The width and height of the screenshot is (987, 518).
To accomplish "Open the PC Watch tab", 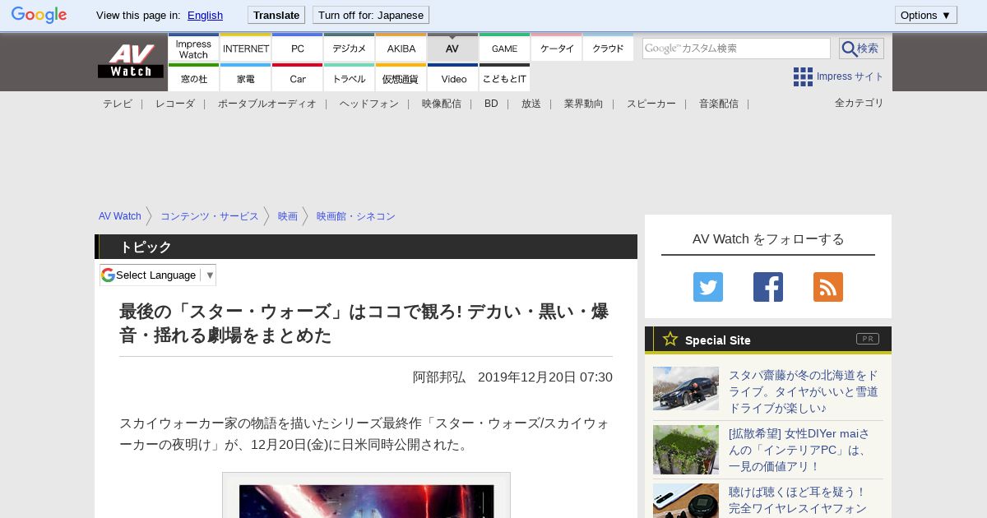I will coord(297,49).
